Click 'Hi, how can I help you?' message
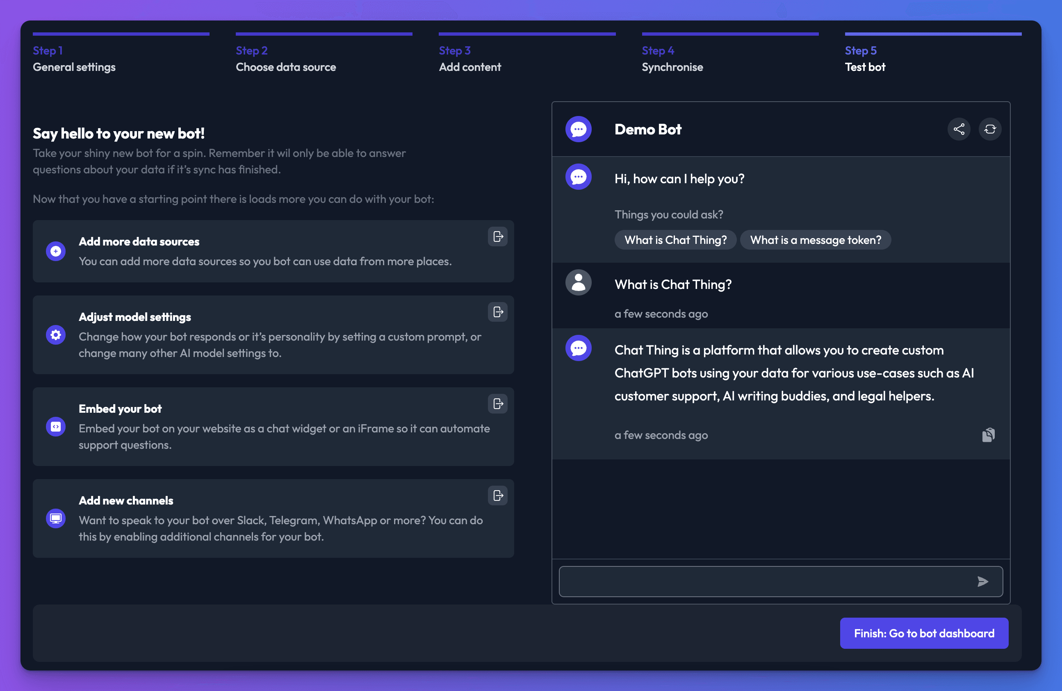 tap(679, 179)
